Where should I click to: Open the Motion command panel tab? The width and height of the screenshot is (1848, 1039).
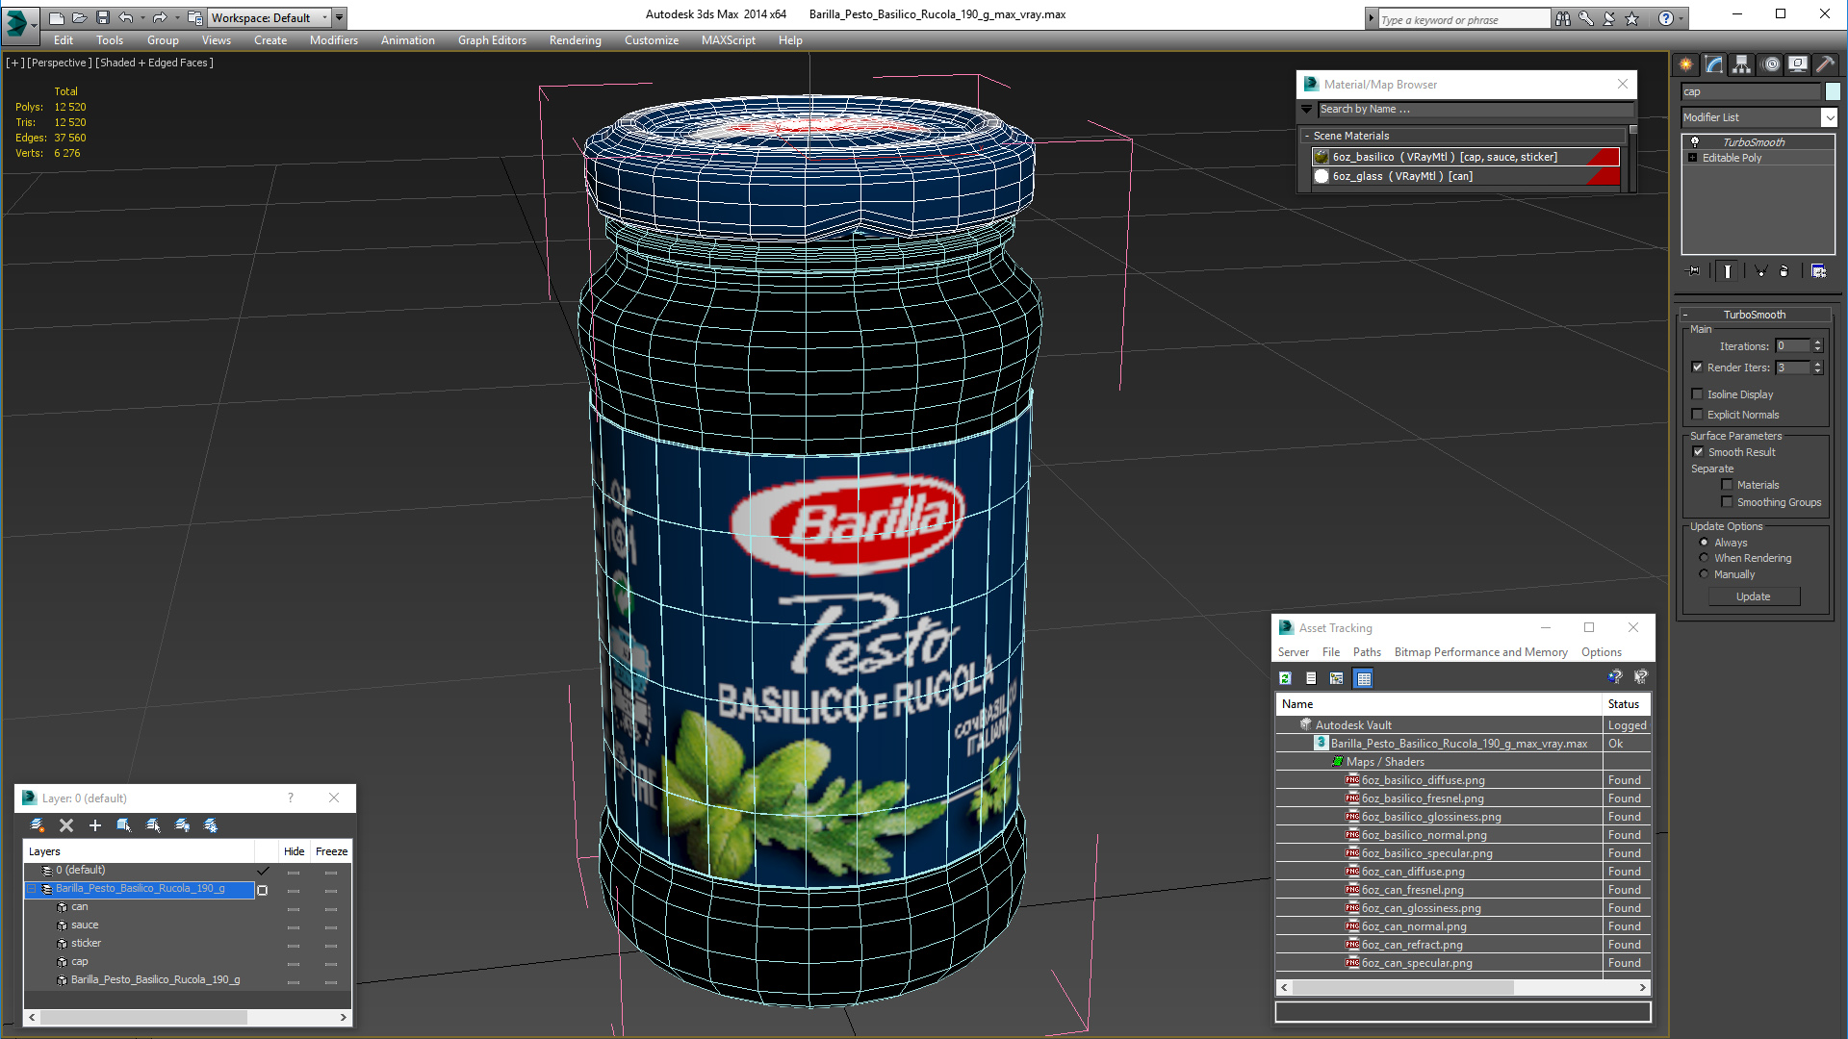tap(1770, 64)
